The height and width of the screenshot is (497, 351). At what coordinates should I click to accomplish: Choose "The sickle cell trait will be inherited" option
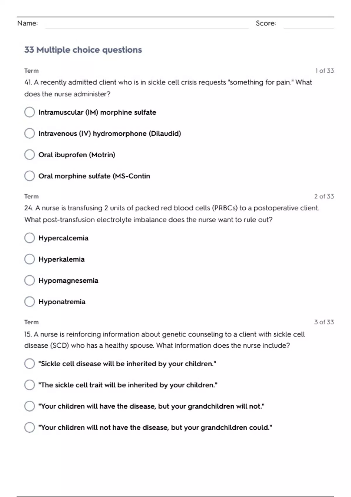click(x=30, y=385)
